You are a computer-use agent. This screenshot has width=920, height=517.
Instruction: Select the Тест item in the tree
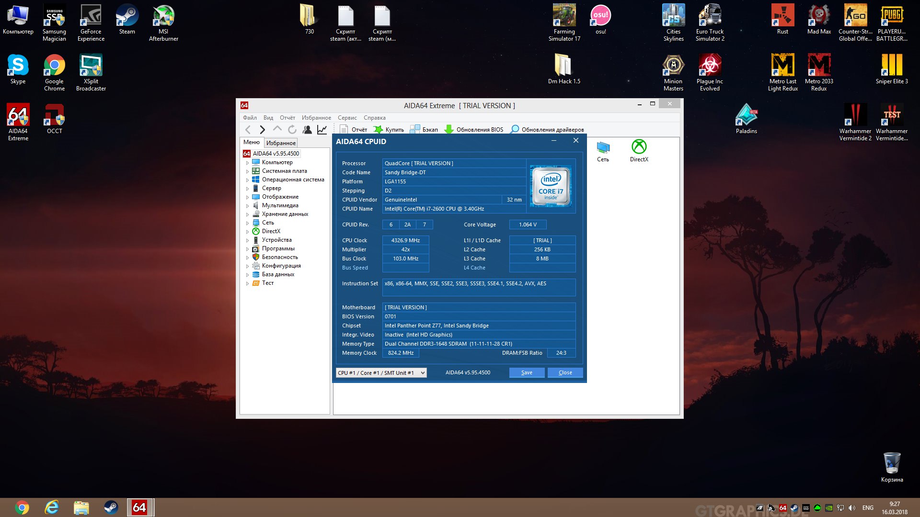click(267, 283)
